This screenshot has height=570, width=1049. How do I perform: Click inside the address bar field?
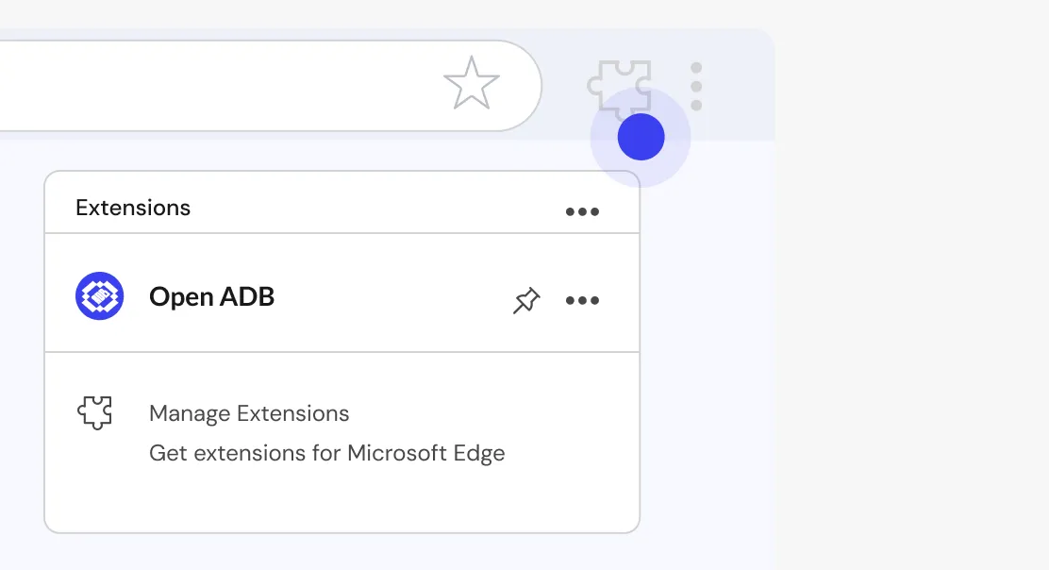coord(236,85)
